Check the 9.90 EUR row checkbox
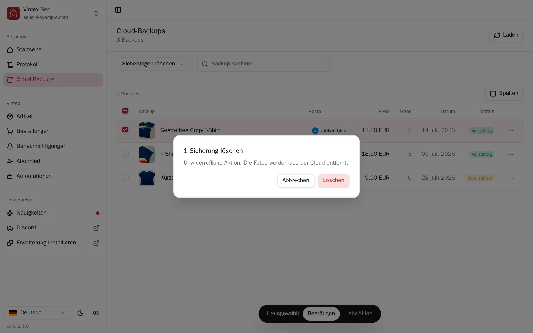The height and width of the screenshot is (333, 533). coord(125,177)
